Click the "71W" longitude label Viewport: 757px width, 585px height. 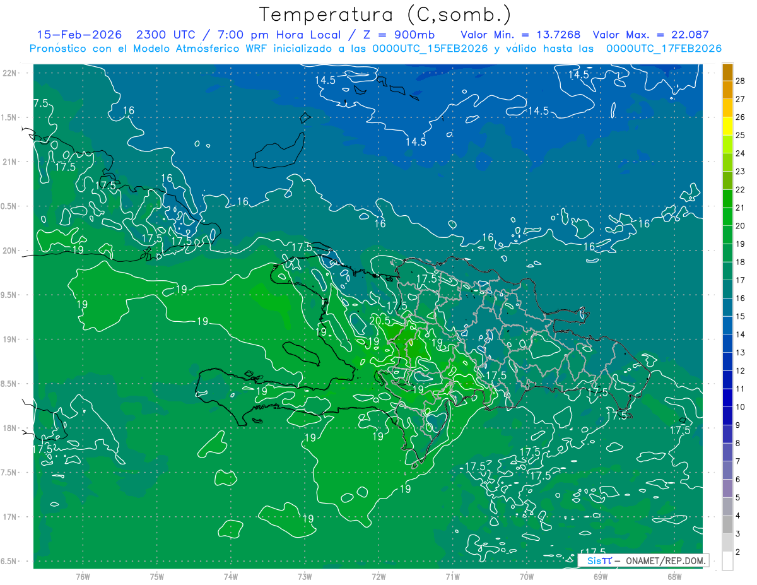pyautogui.click(x=452, y=576)
